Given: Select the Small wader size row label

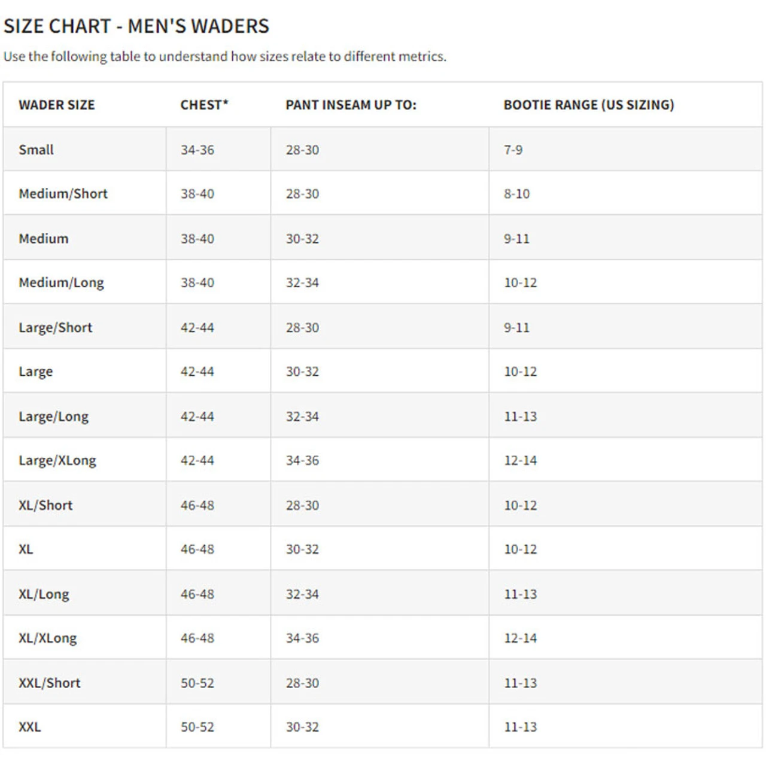Looking at the screenshot, I should (36, 150).
